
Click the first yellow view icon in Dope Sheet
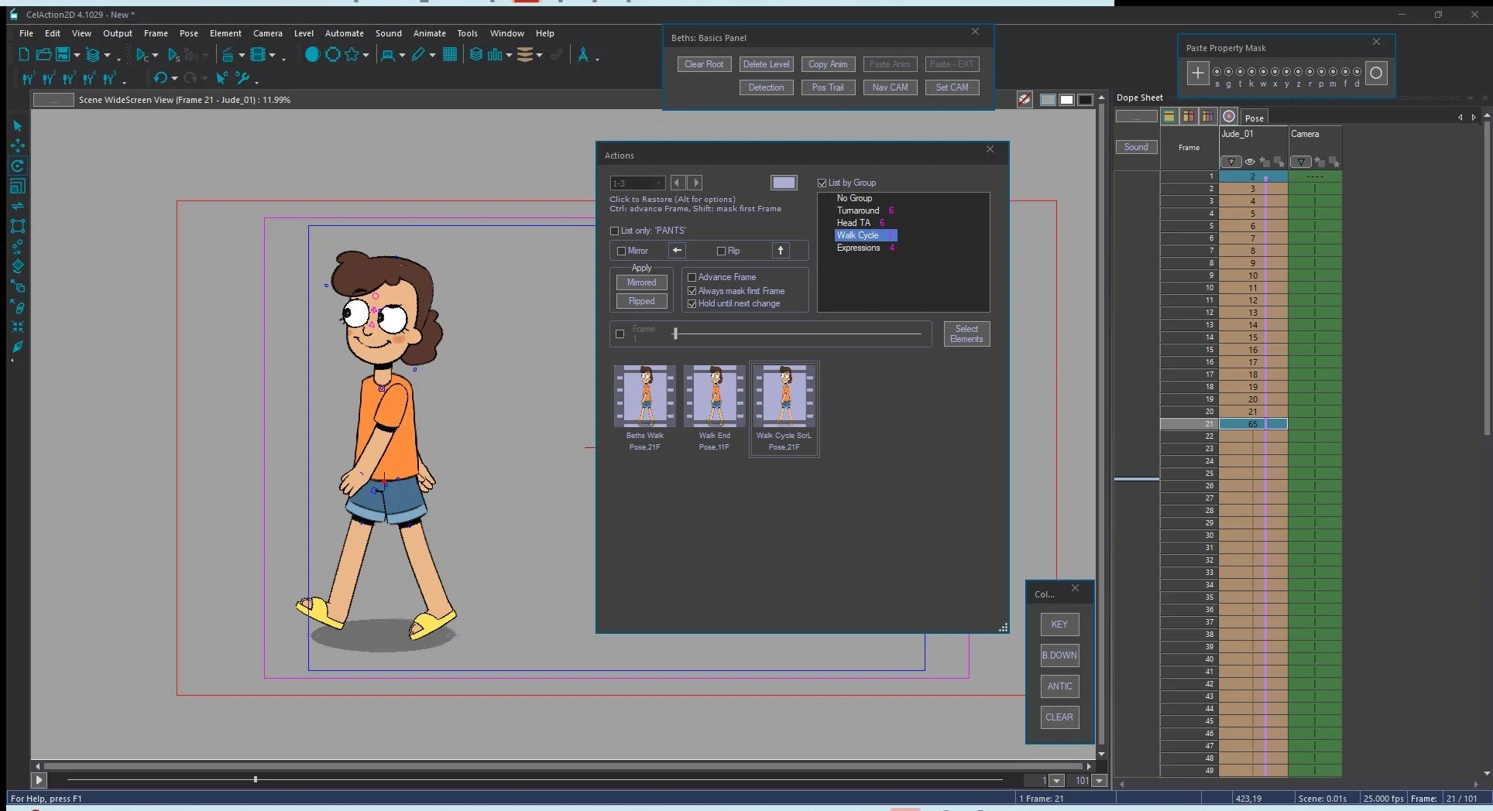point(1169,116)
